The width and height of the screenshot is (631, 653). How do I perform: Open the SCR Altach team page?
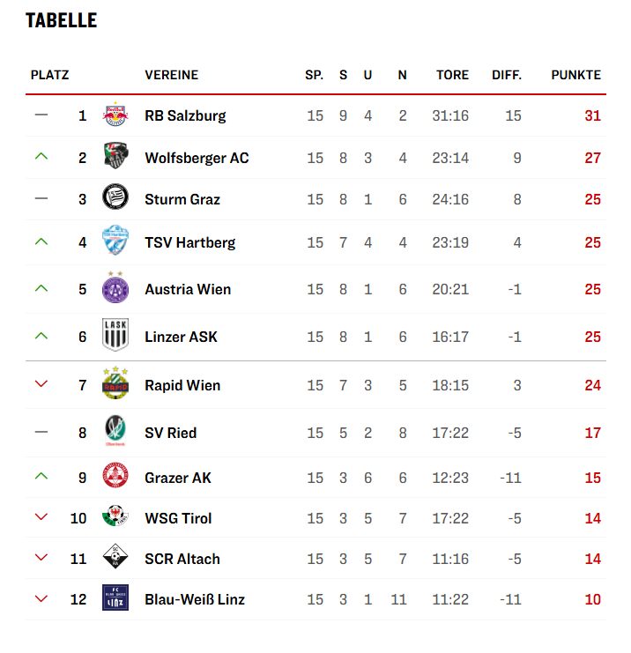pyautogui.click(x=182, y=559)
